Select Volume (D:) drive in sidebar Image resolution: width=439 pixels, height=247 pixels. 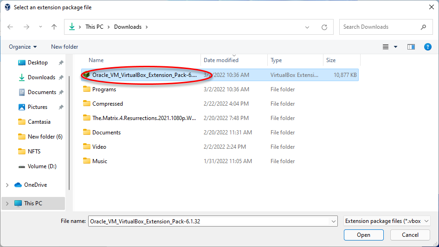tap(42, 166)
